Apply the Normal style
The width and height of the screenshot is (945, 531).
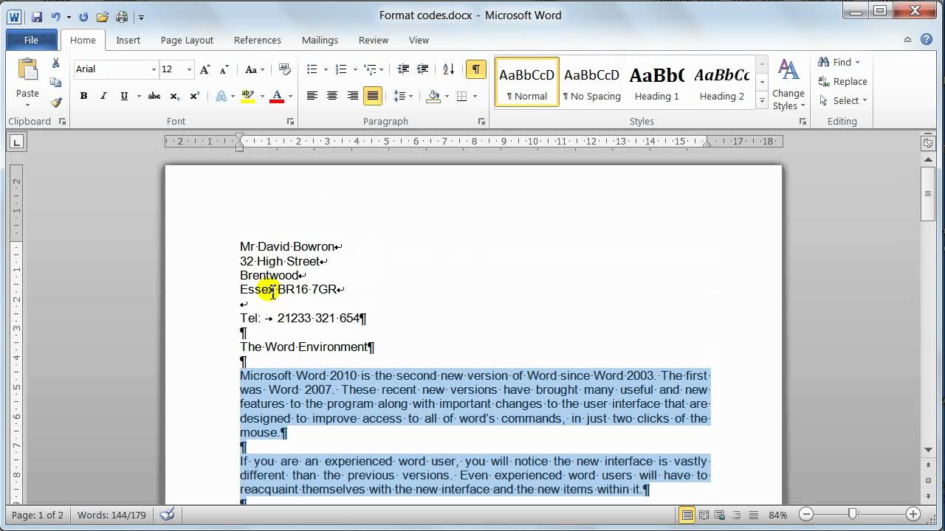(x=527, y=83)
